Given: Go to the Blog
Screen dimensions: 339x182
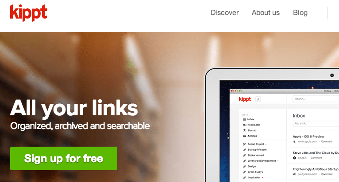Looking at the screenshot, I should [300, 12].
